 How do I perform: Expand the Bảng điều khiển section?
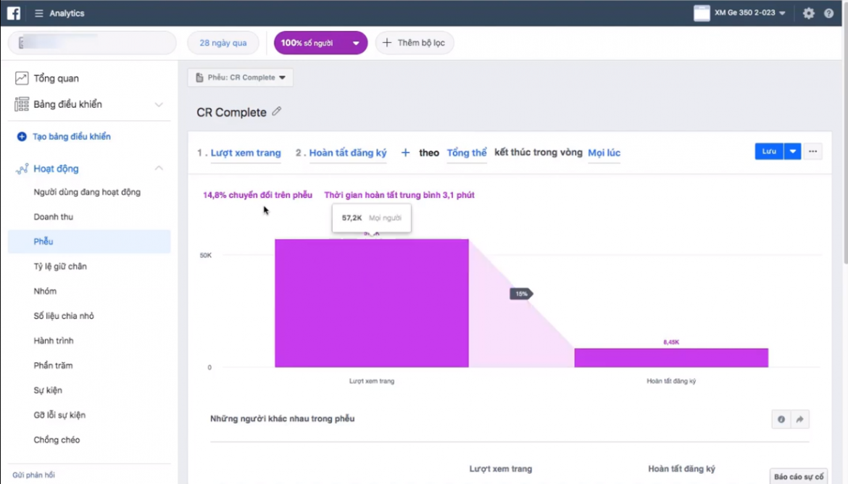pos(159,104)
